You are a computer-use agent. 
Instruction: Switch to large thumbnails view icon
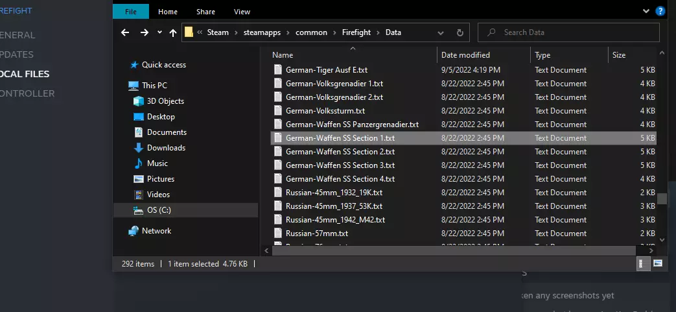(657, 263)
